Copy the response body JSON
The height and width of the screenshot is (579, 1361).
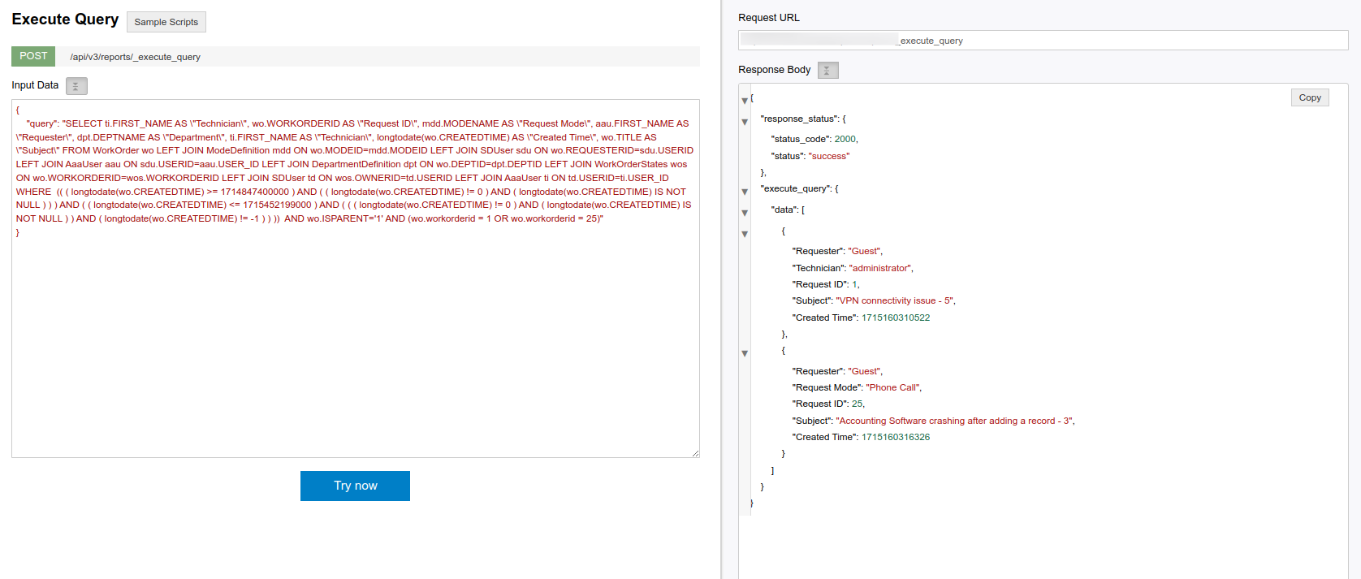[1309, 97]
